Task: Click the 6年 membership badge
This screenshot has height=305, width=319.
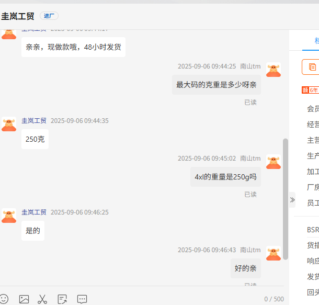Action: pyautogui.click(x=310, y=90)
